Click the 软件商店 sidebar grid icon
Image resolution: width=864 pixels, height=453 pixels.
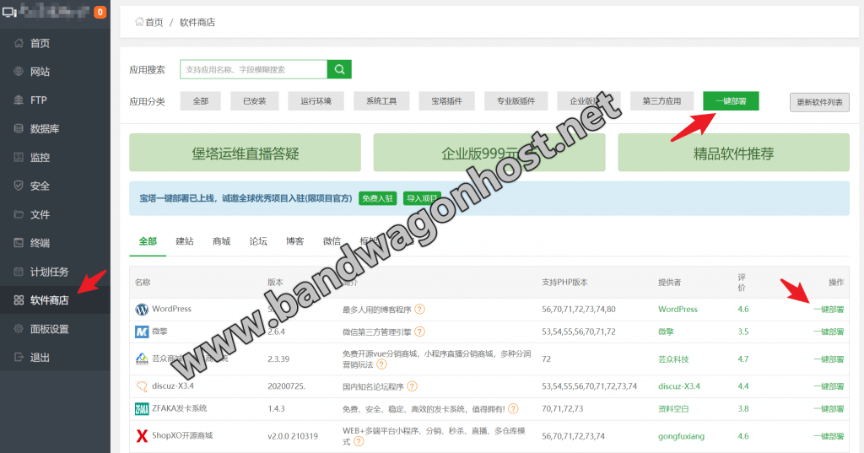coord(19,299)
